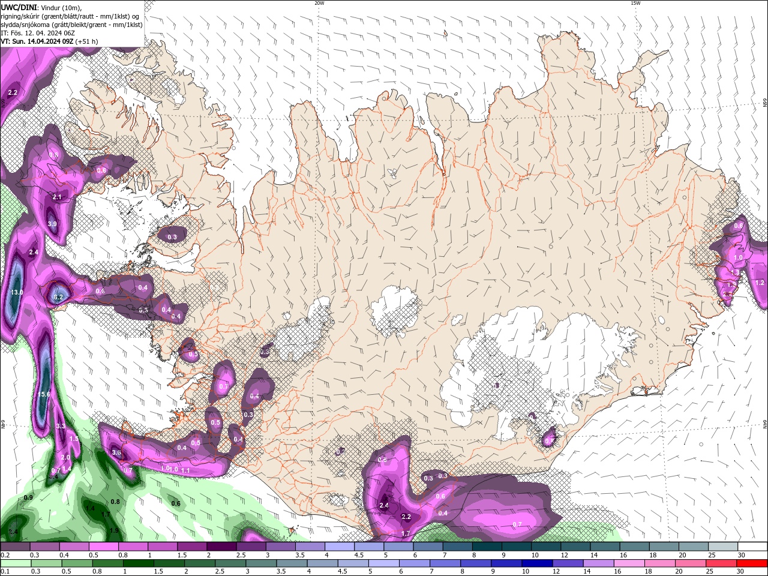Click the '1.3' value on the east coast
Viewport: 768px width, 576px height.
click(x=735, y=272)
